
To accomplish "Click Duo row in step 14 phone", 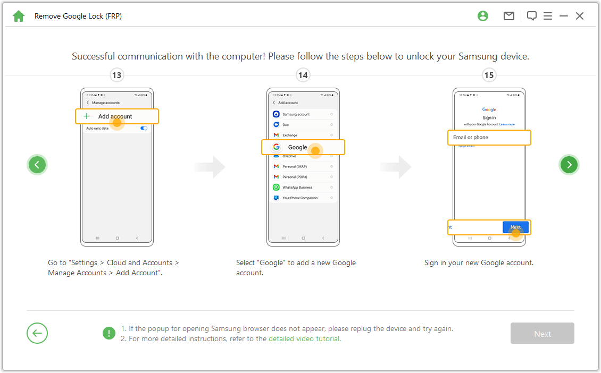I will [303, 125].
